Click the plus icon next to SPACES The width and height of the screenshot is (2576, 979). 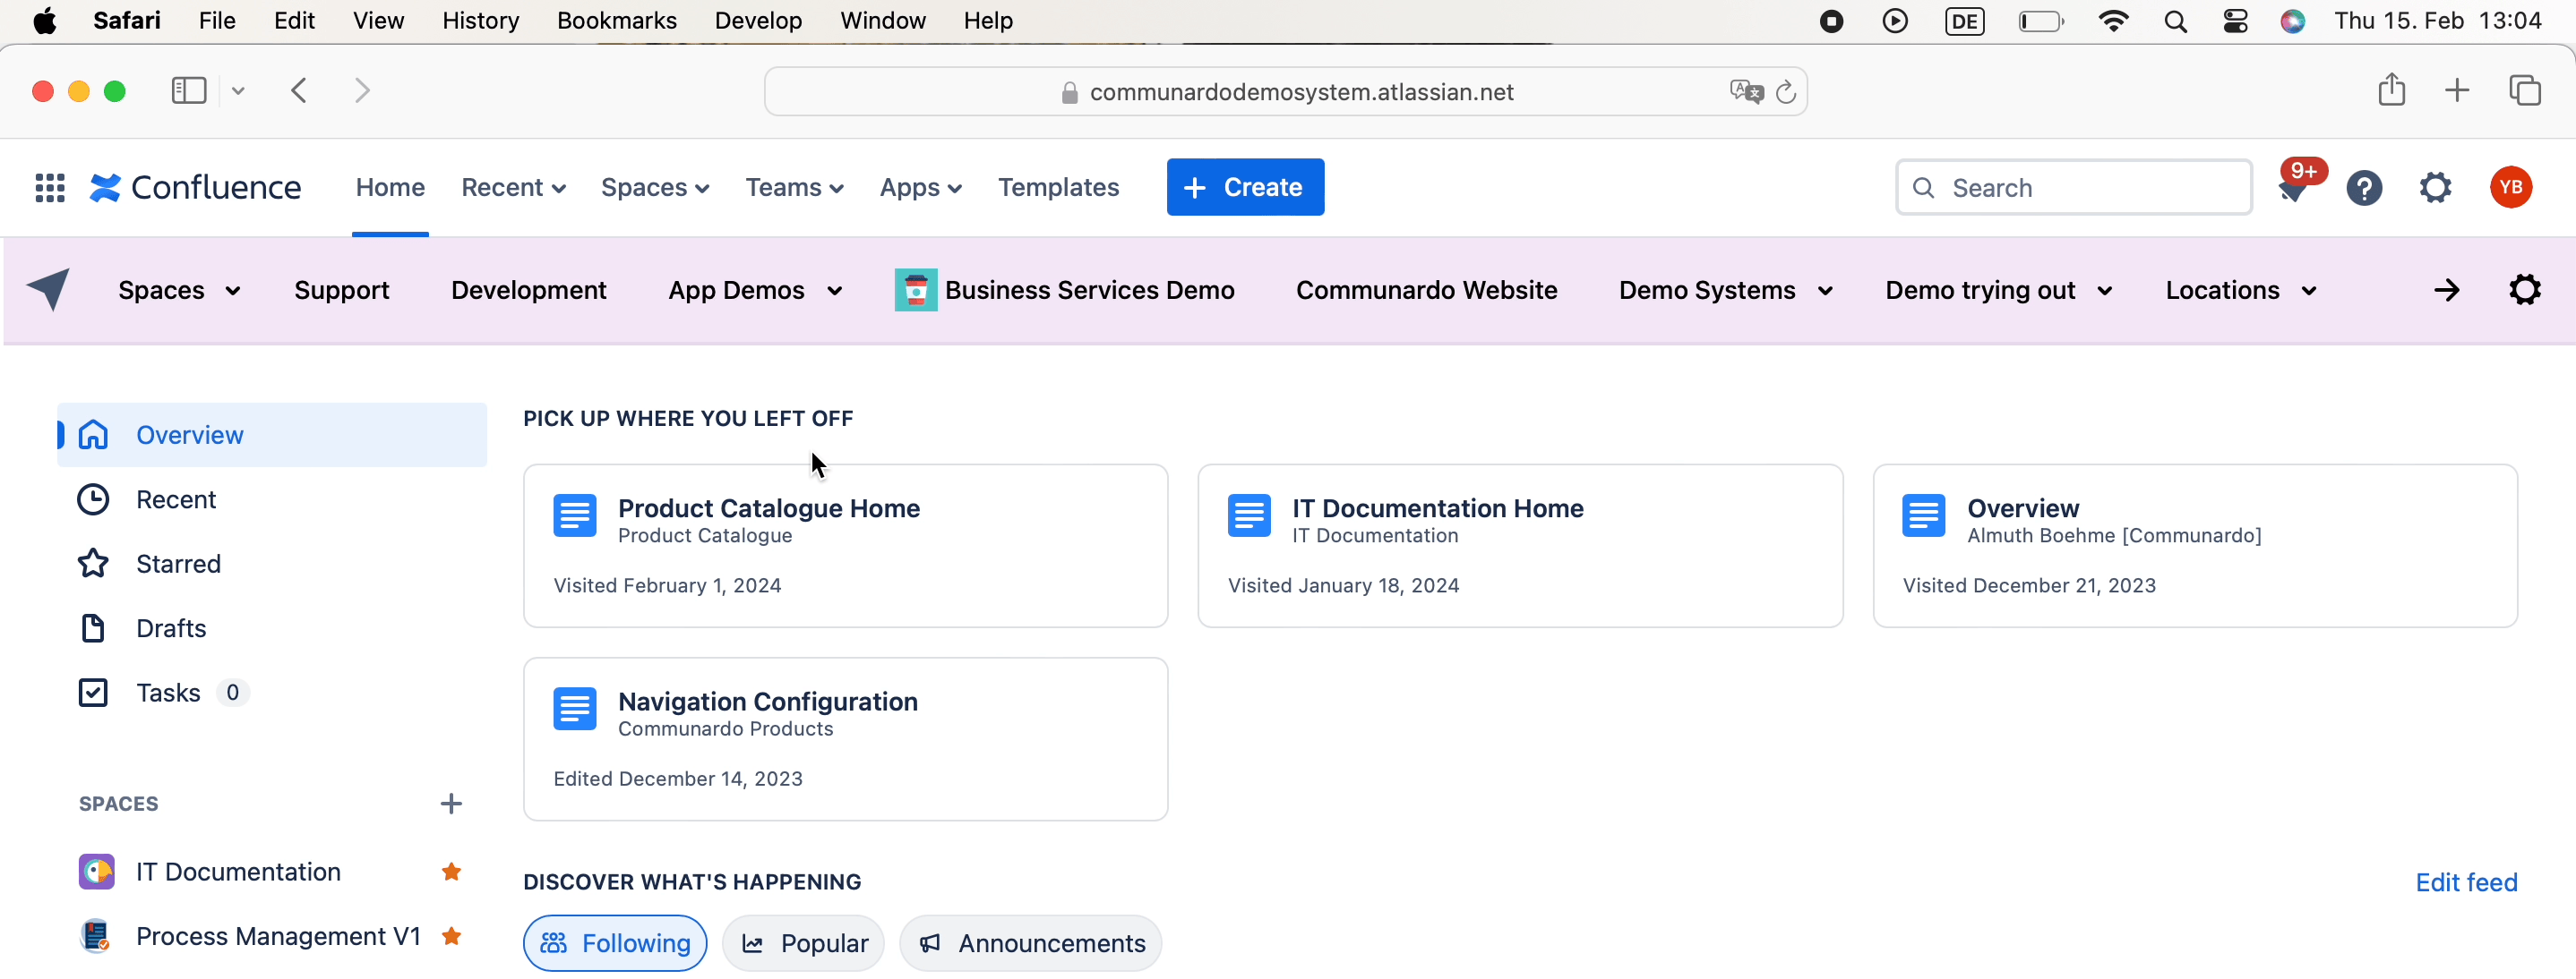pos(451,804)
